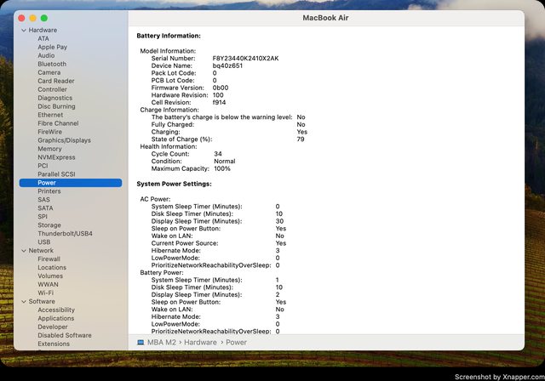Open Parallel SCSI in the sidebar
545x381 pixels.
[56, 174]
